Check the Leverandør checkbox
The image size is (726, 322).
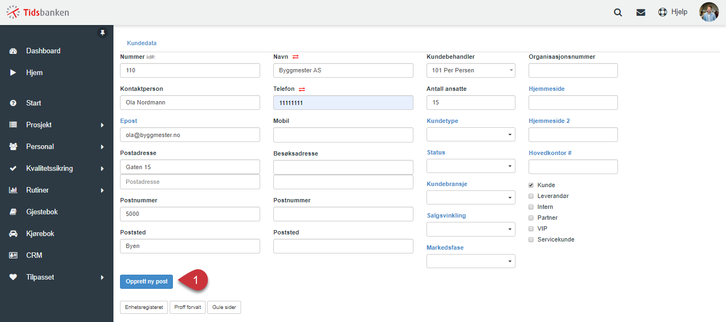531,196
